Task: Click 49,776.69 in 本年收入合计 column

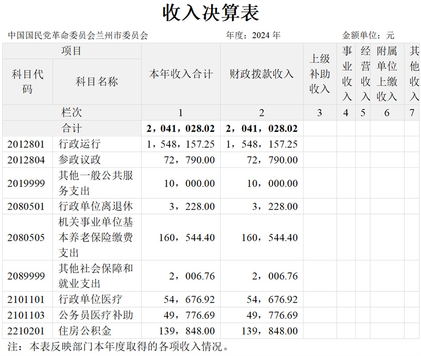Action: tap(189, 315)
